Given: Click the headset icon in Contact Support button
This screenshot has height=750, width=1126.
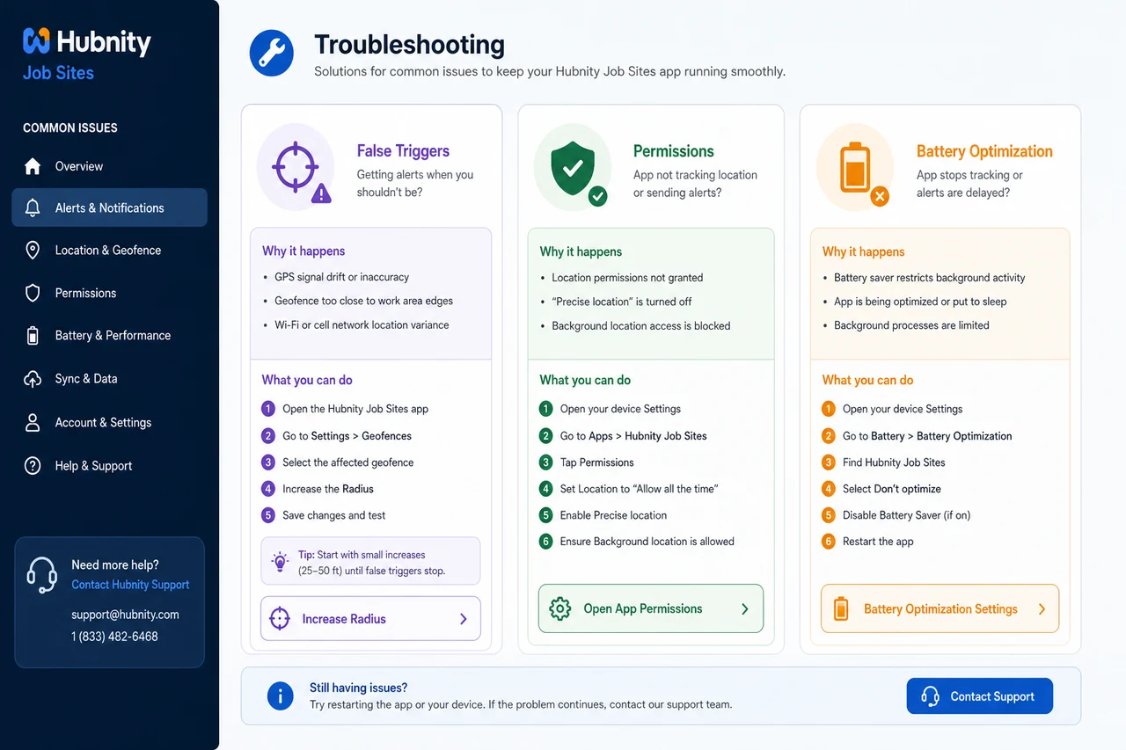Looking at the screenshot, I should (930, 696).
